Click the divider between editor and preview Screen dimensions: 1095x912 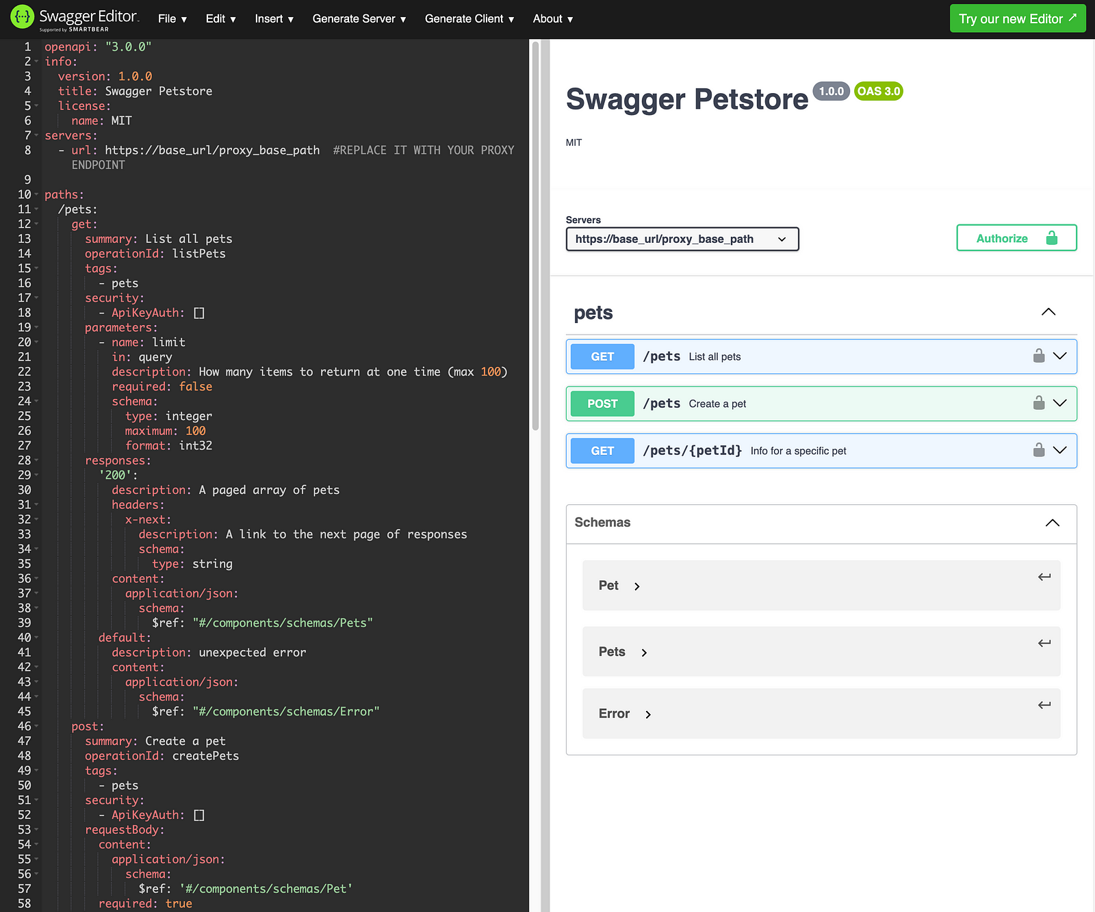(x=545, y=475)
